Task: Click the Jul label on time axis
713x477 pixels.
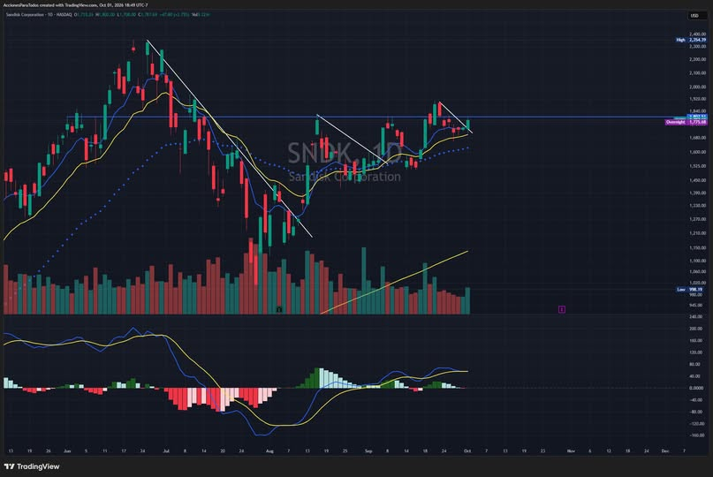Action: (x=166, y=451)
